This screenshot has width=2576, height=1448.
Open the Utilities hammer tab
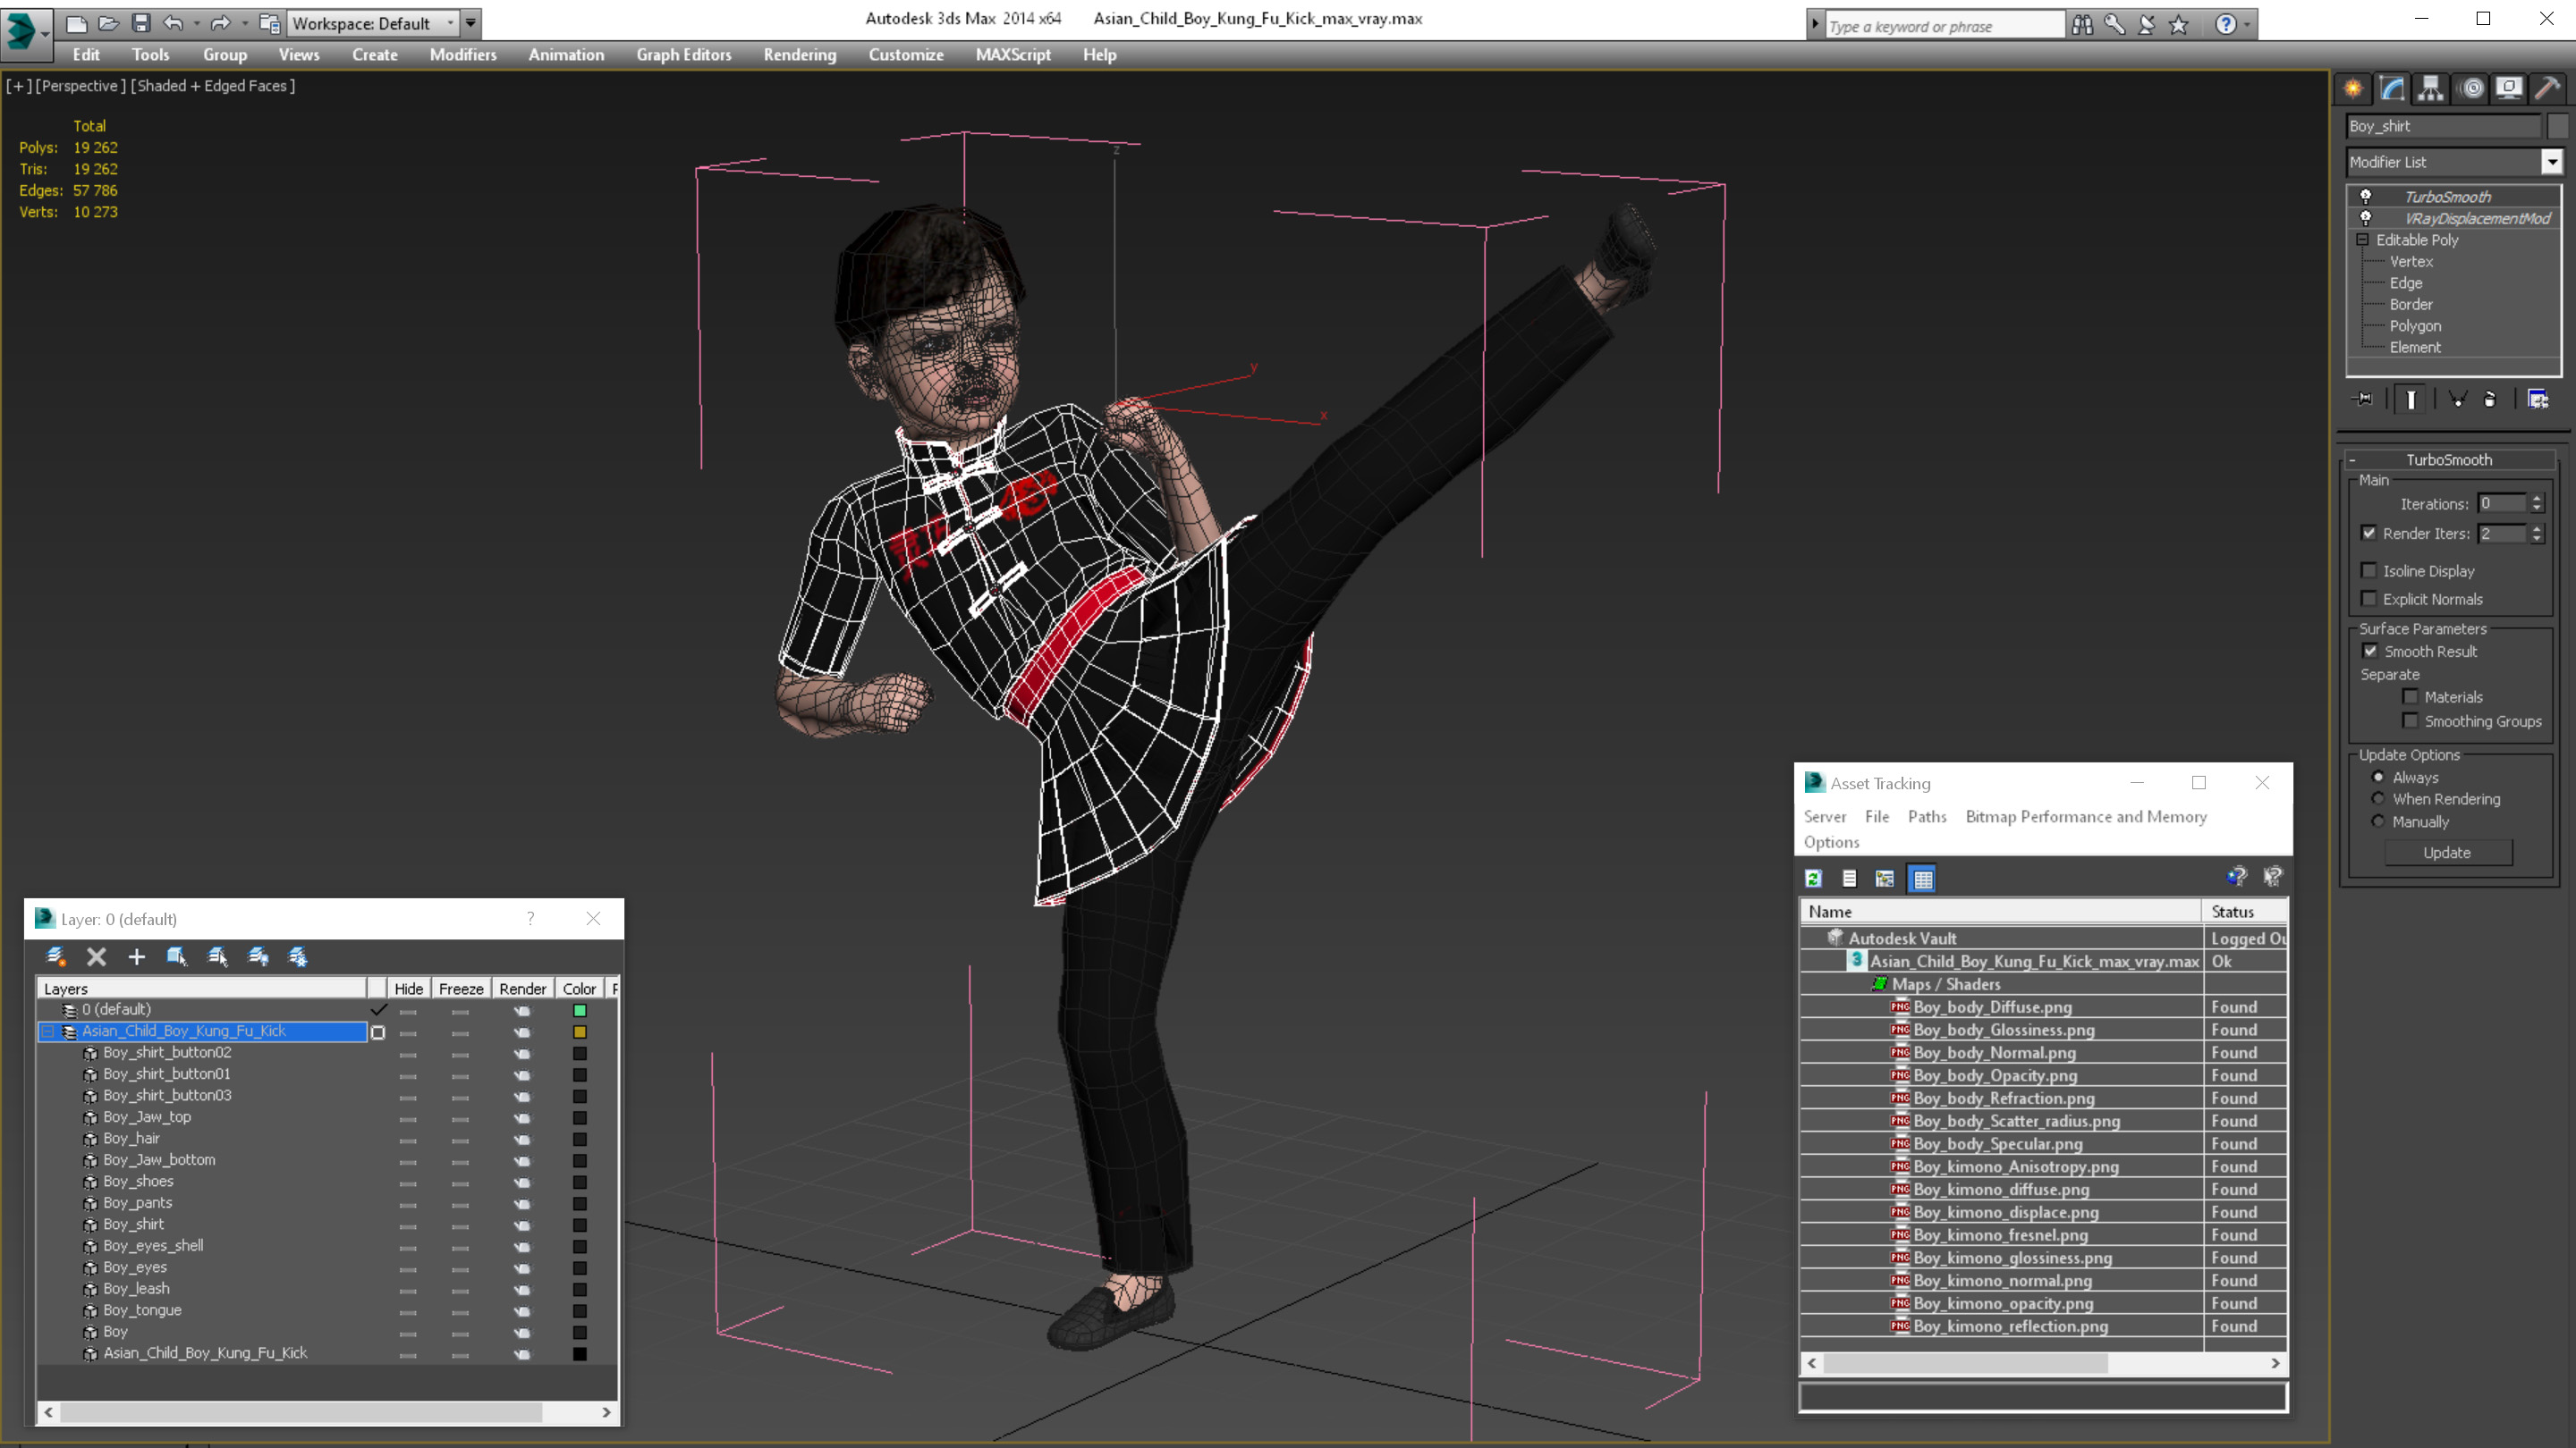(x=2548, y=88)
